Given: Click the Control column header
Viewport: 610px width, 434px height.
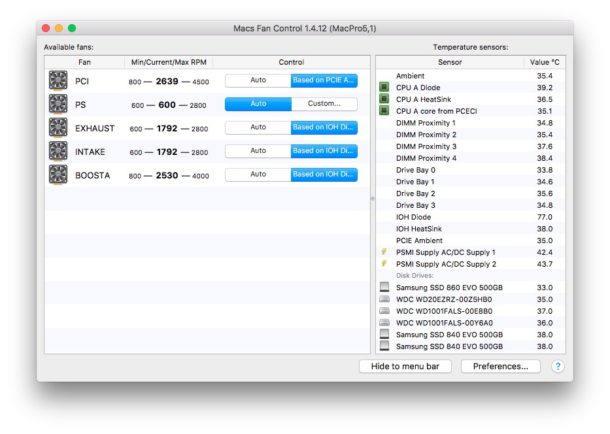Looking at the screenshot, I should (x=292, y=62).
